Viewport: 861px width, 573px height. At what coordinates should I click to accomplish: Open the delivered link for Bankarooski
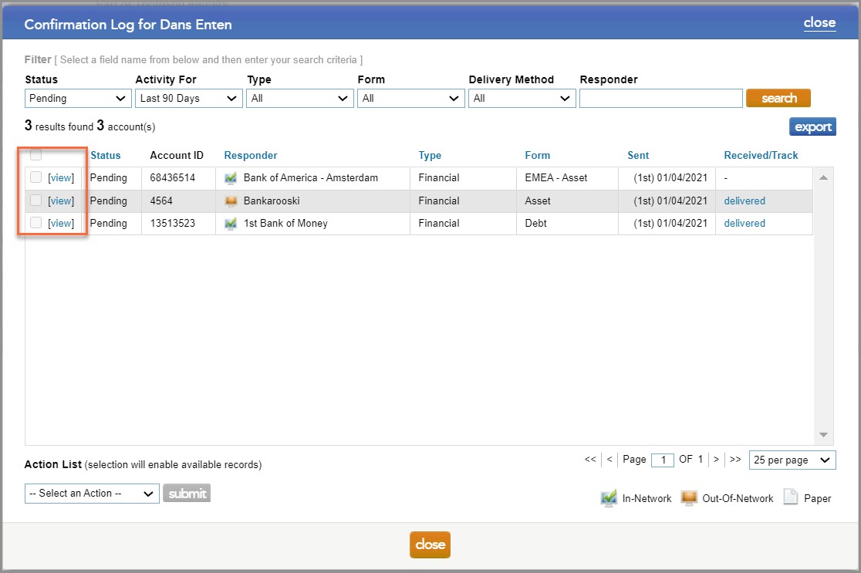[x=744, y=201]
